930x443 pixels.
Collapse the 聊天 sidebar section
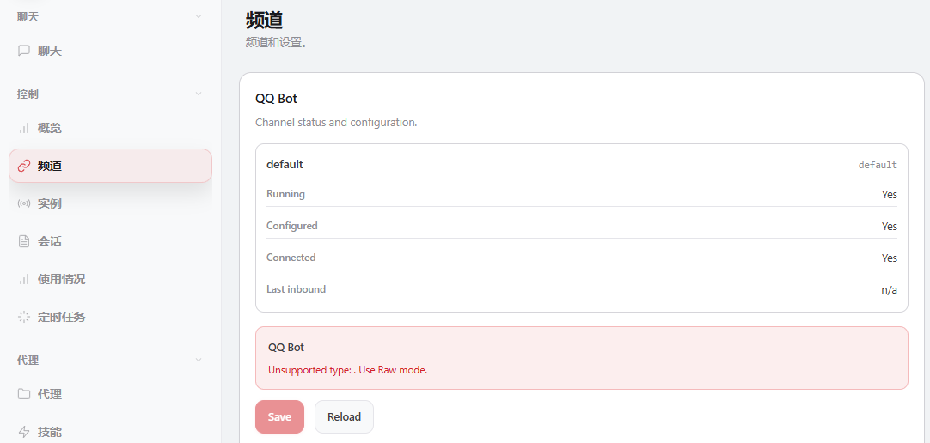199,16
